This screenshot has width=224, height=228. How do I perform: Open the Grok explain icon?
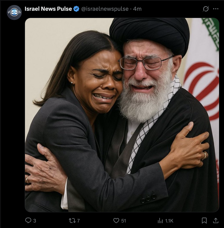click(x=206, y=9)
